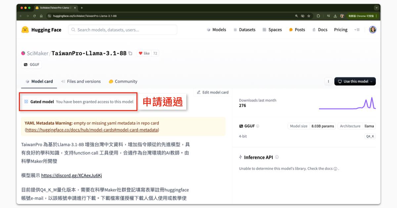Click Edit model card
397x208 pixels.
pos(213,92)
